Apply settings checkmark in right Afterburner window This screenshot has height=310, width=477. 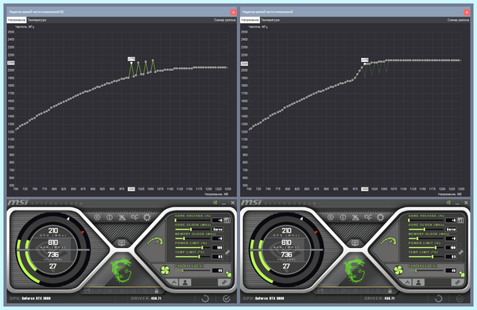(x=460, y=298)
